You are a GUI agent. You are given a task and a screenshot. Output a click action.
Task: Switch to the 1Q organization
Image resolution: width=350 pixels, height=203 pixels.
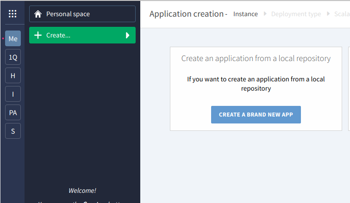pyautogui.click(x=13, y=57)
